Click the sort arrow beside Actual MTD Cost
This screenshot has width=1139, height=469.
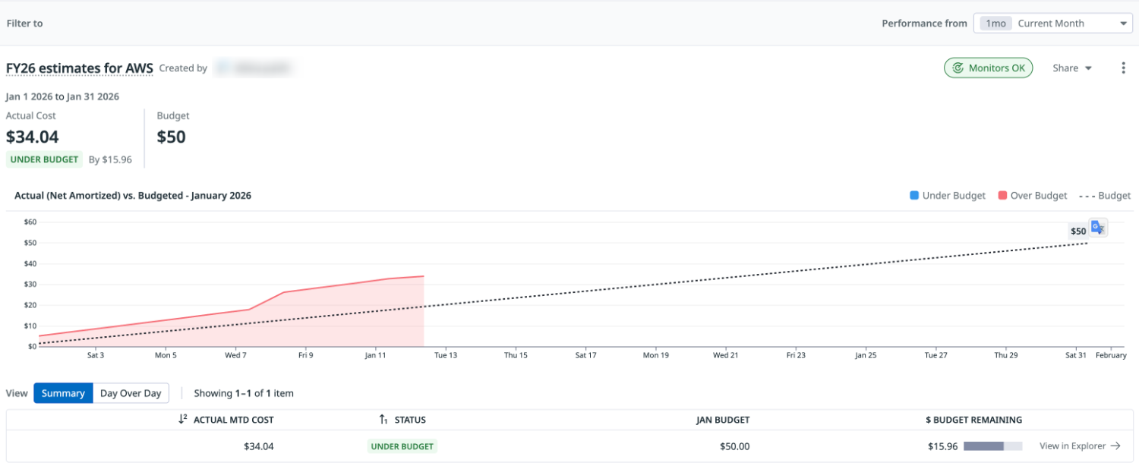182,420
